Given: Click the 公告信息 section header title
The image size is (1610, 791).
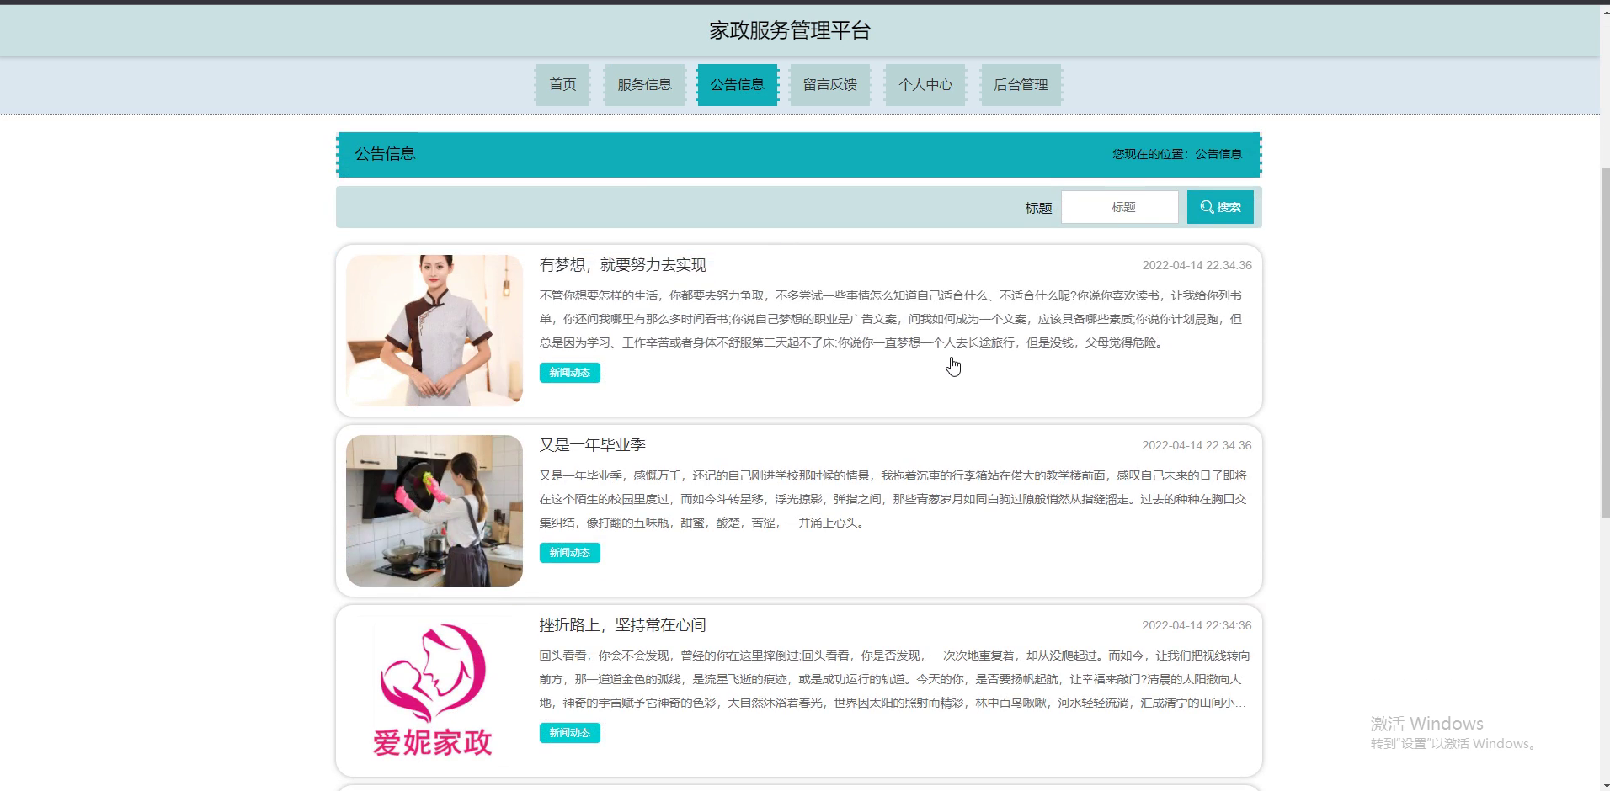Looking at the screenshot, I should 385,154.
